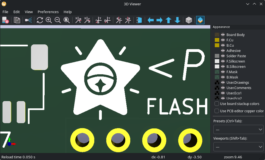Select the Adhesive layer label
The image size is (265, 160).
click(x=233, y=51)
